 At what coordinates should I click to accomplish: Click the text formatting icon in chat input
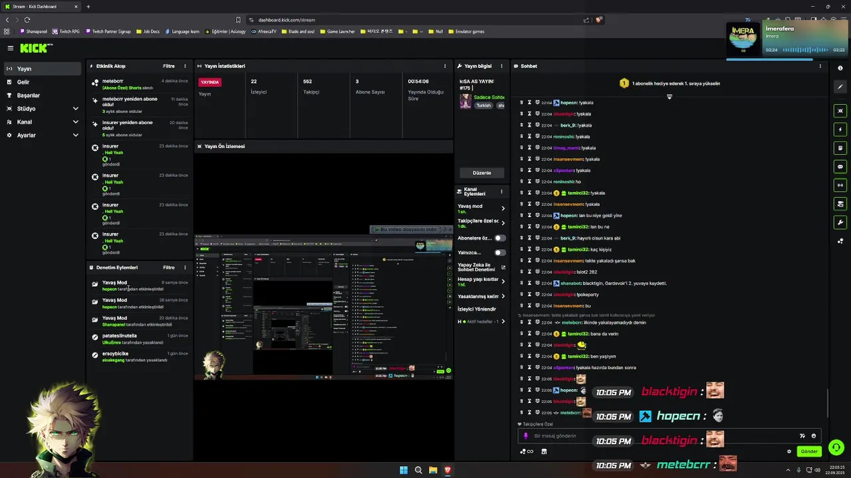point(802,436)
